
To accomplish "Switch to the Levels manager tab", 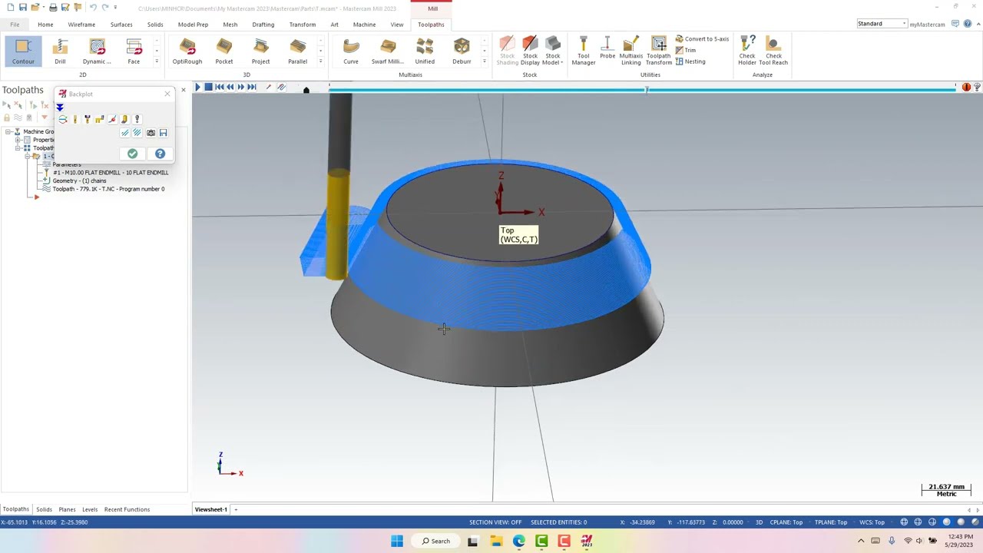I will [90, 509].
